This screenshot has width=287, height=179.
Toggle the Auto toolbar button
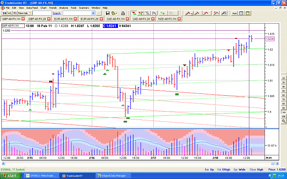tap(235, 13)
